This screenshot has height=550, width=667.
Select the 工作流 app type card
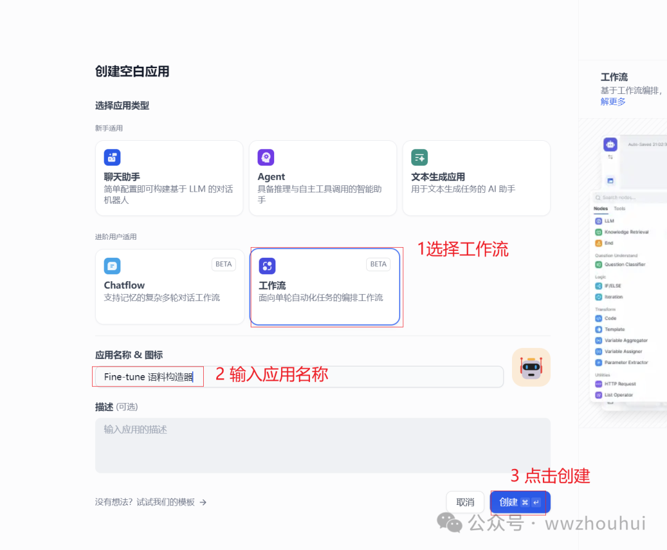[325, 287]
